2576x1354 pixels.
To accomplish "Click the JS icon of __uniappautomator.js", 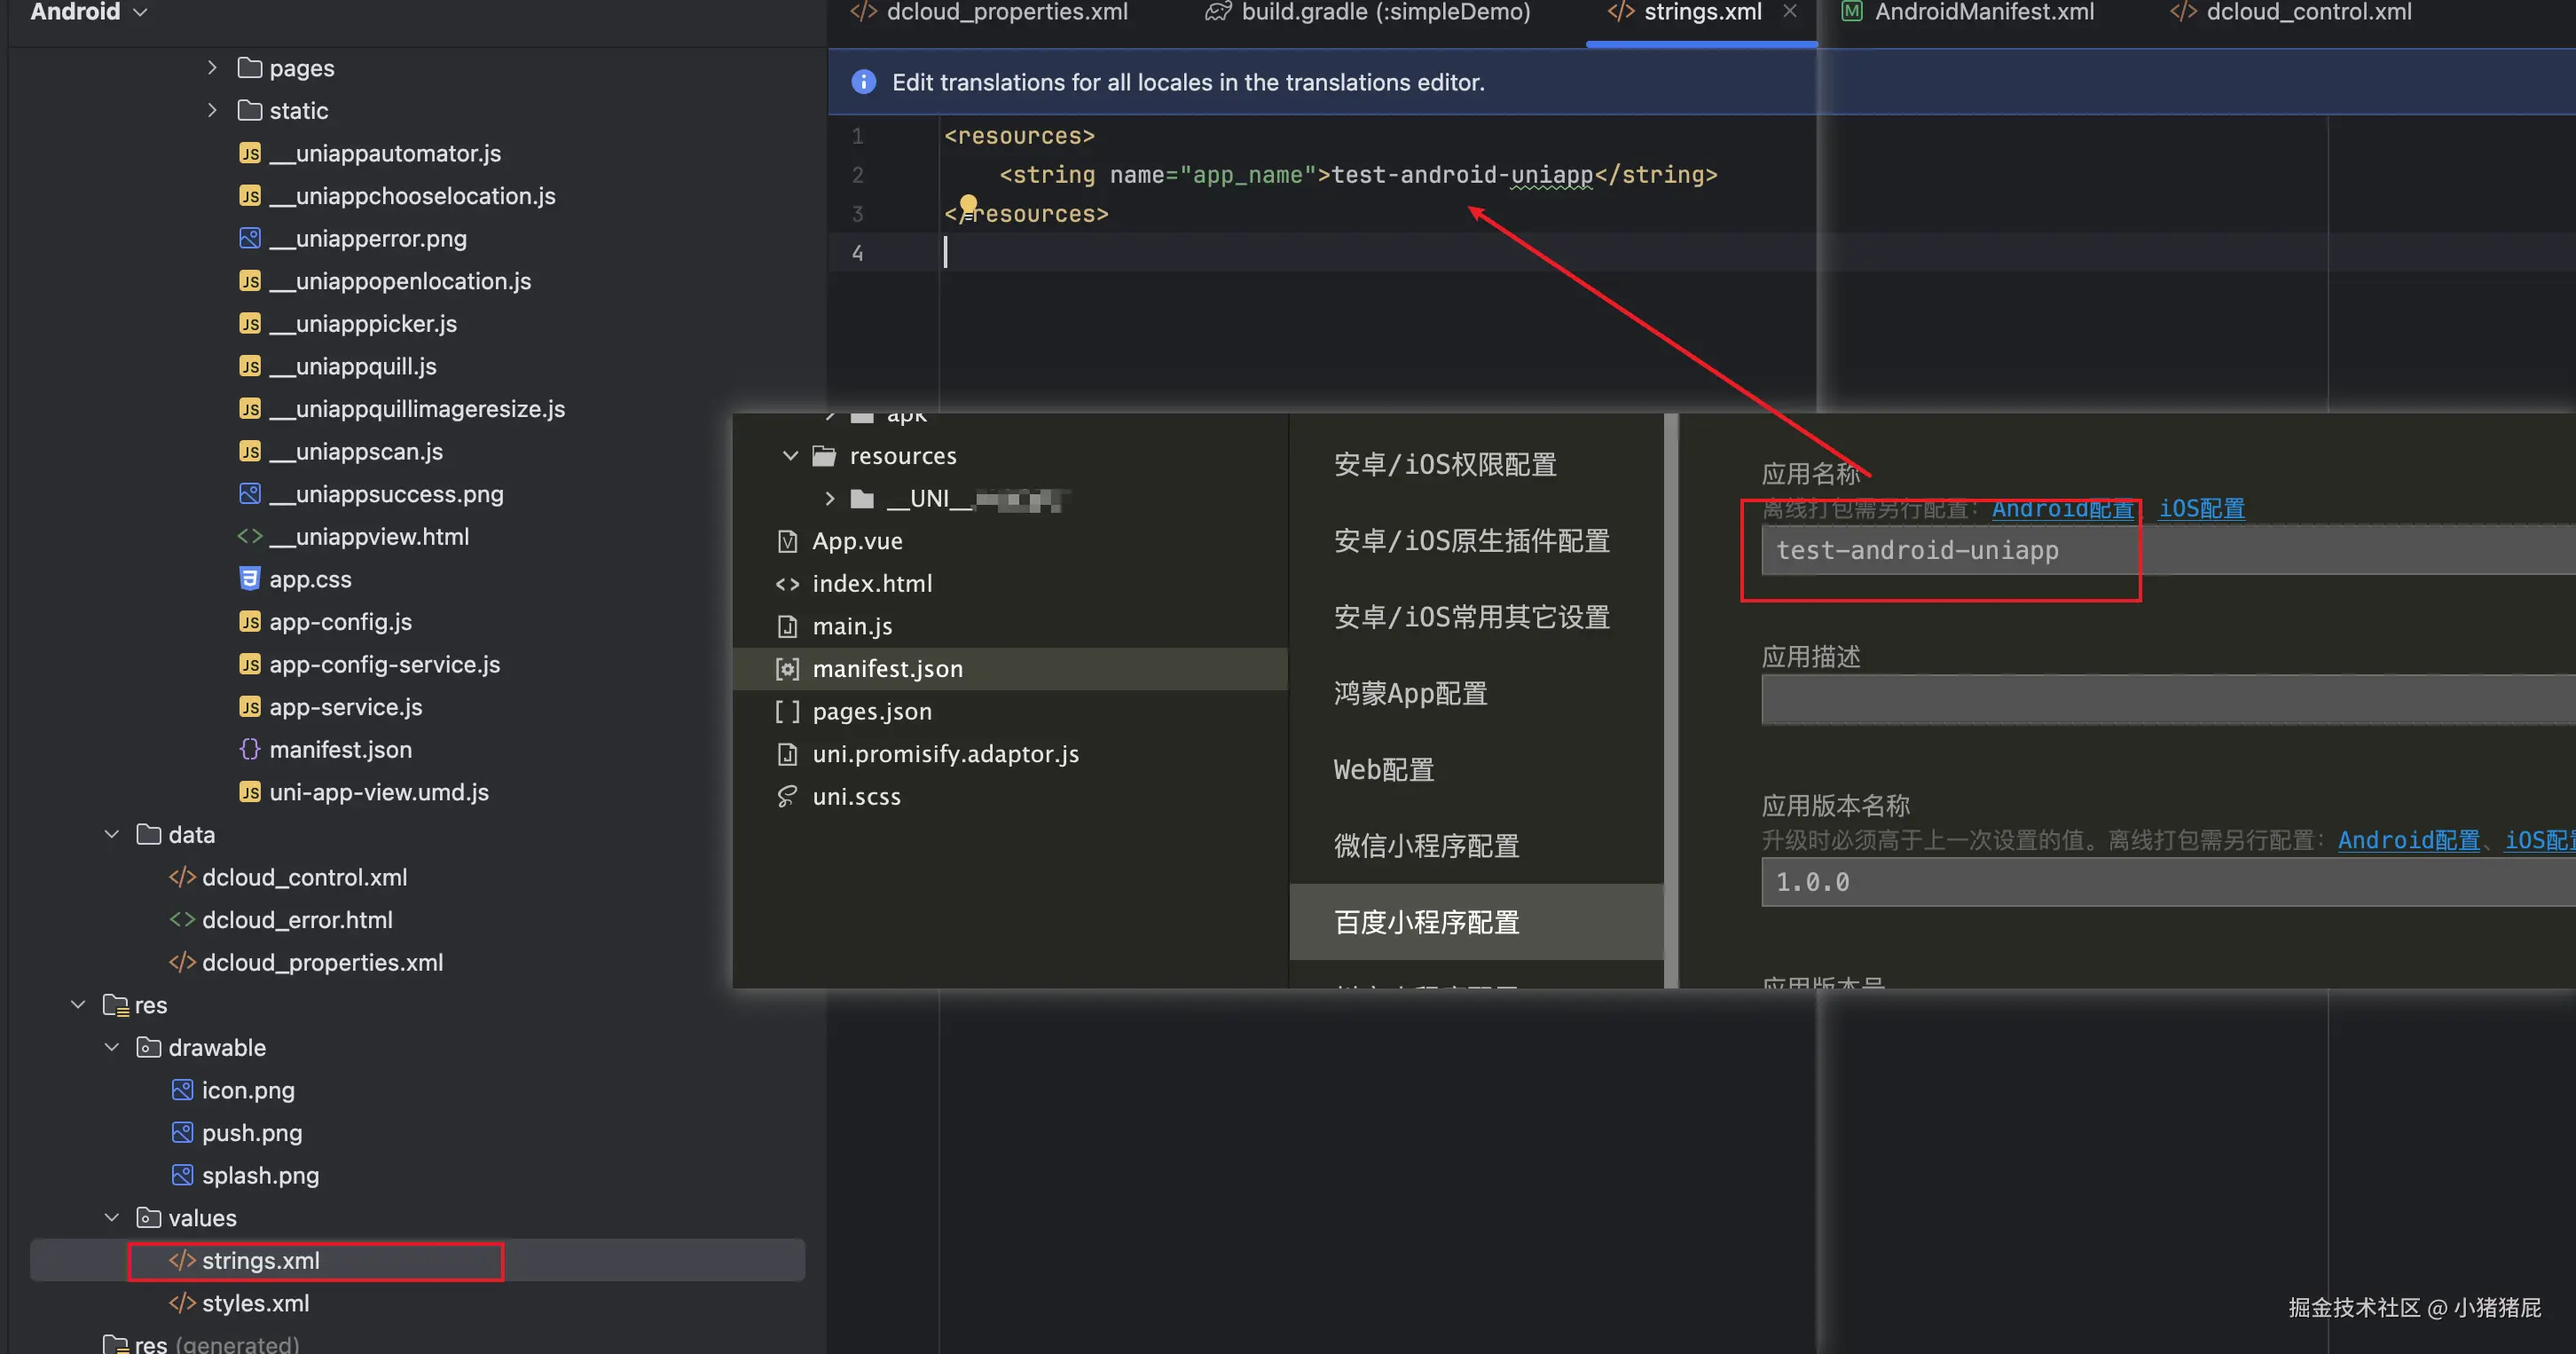I will tap(250, 153).
